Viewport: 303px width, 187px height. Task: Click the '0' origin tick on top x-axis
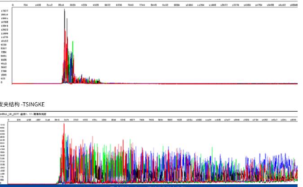pos(13,5)
